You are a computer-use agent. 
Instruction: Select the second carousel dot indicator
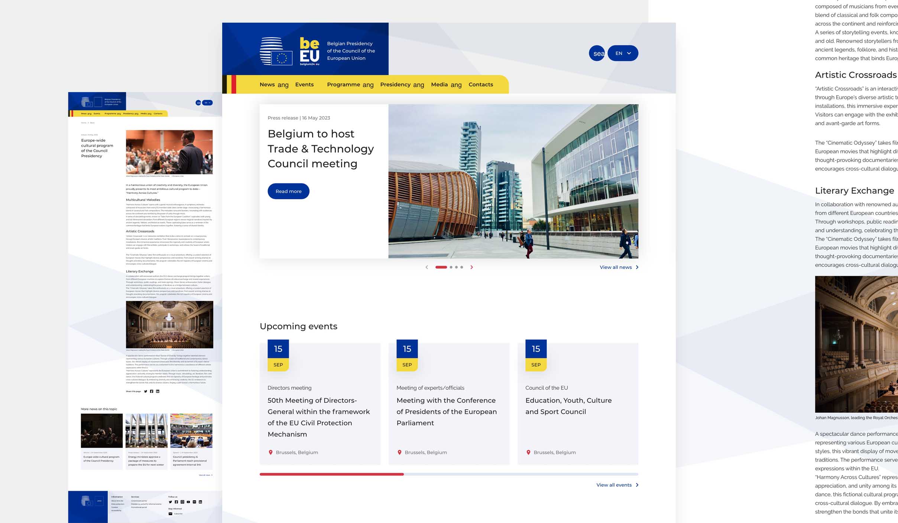[x=451, y=267]
